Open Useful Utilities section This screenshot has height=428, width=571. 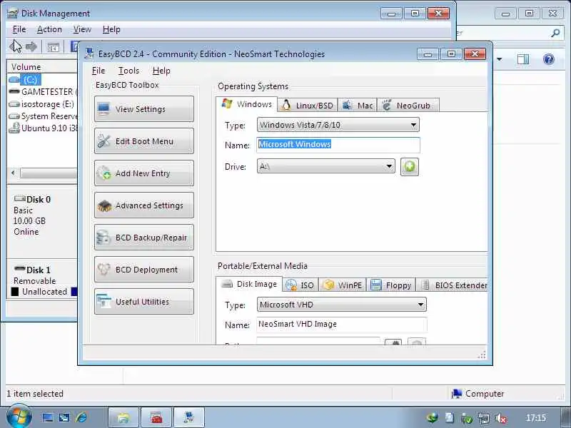tap(144, 301)
